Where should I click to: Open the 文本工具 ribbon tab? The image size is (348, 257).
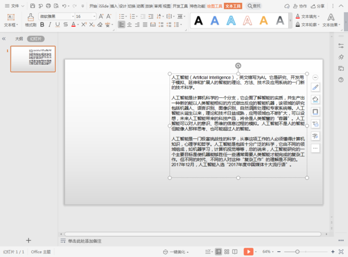click(x=233, y=6)
